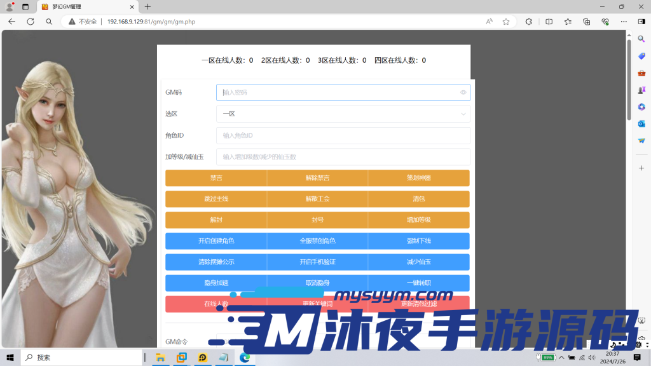This screenshot has width=651, height=366.
Task: Open a new browser tab
Action: (146, 8)
